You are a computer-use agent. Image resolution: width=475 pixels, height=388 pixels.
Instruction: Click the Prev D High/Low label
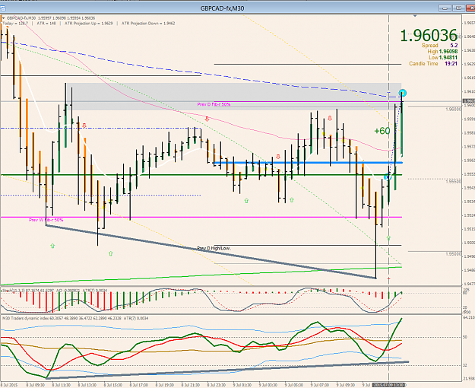pyautogui.click(x=214, y=249)
